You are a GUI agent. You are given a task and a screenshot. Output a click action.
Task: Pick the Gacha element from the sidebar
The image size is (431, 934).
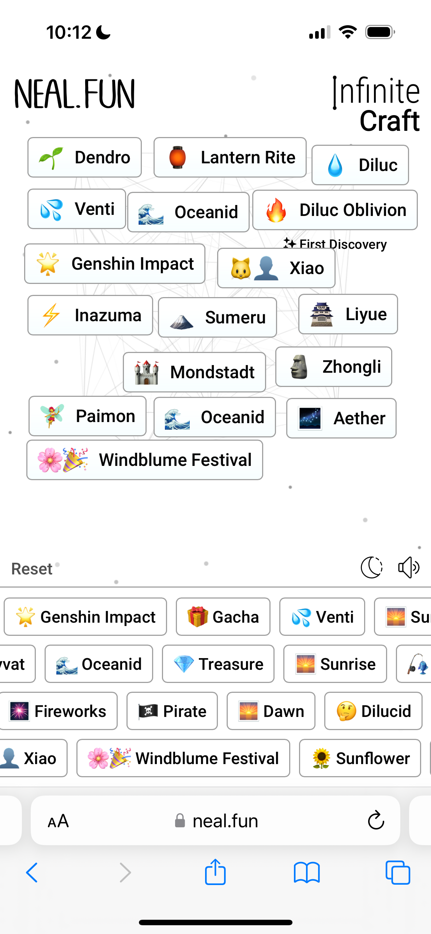click(x=223, y=616)
